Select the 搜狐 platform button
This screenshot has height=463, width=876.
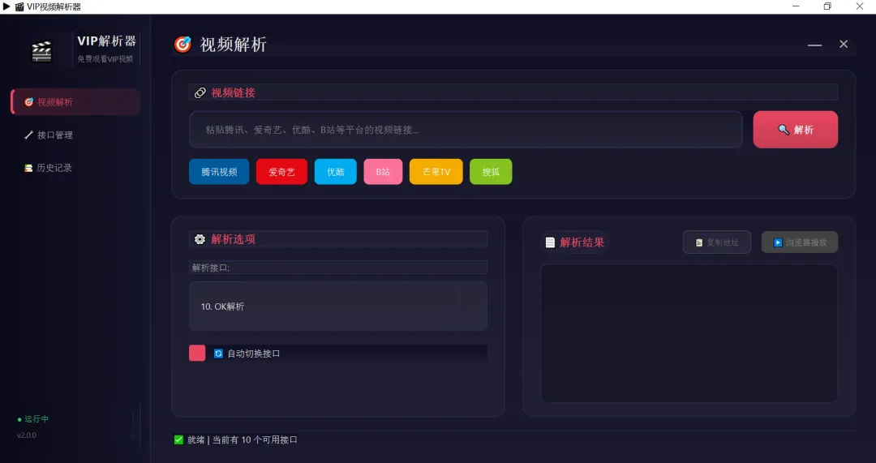(x=491, y=171)
